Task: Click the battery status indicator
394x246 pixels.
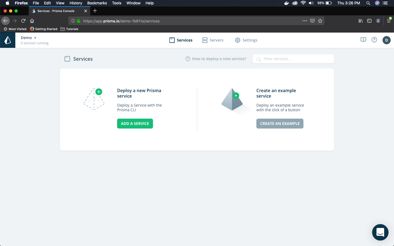Action: click(325, 3)
